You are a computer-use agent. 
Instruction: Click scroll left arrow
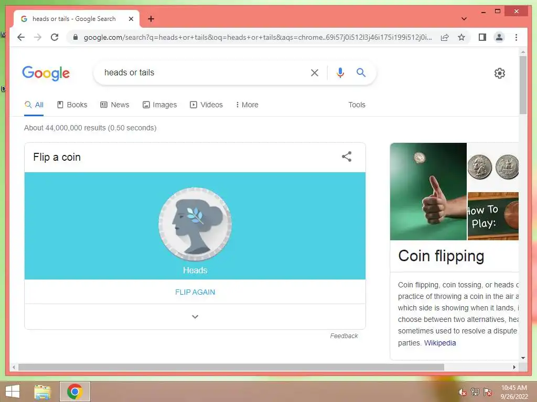point(14,367)
